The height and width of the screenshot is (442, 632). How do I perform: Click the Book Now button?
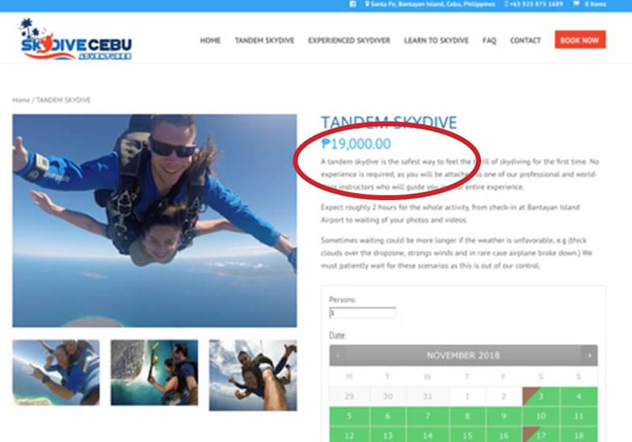[x=580, y=40]
